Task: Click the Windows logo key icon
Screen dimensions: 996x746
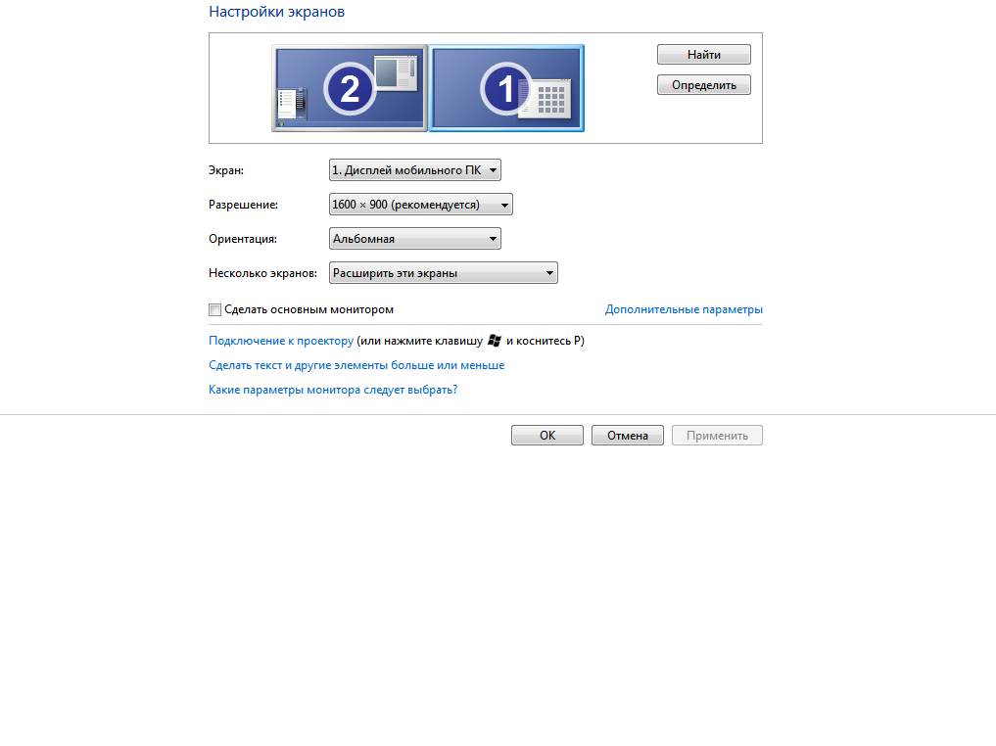Action: tap(495, 341)
